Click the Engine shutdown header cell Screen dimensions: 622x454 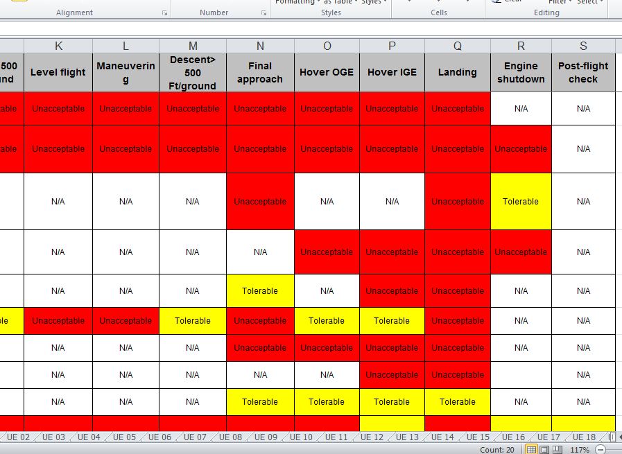coord(521,72)
